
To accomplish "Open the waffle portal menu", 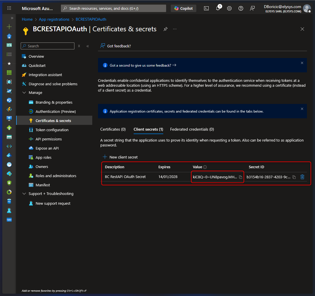I will [9, 8].
